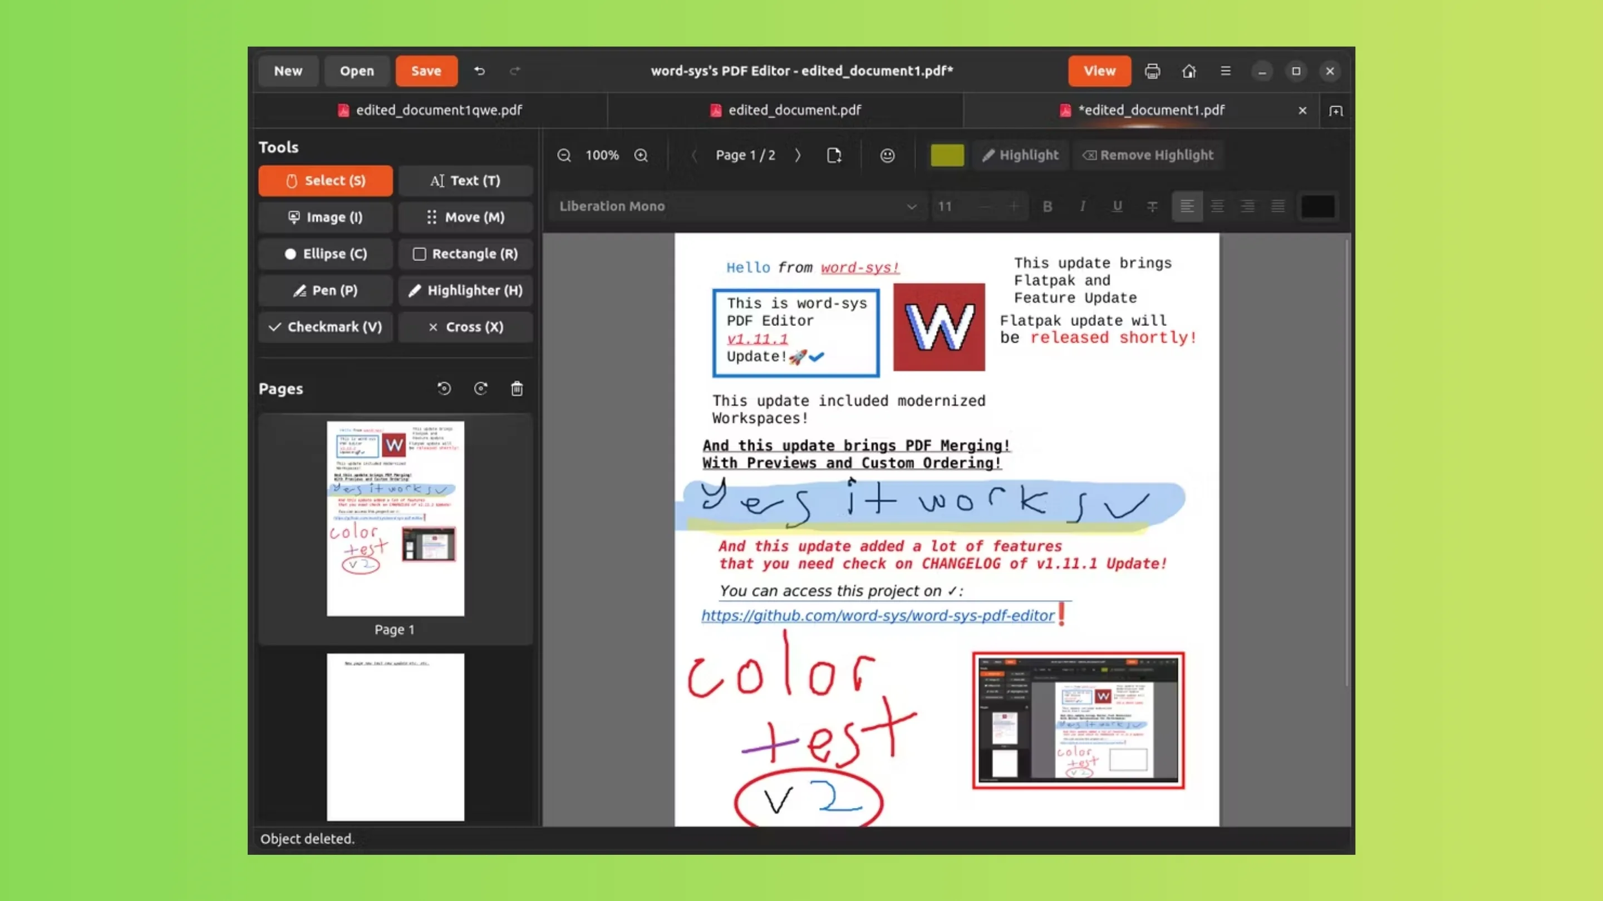Pick the Rectangle (R) tool
1603x901 pixels.
(x=465, y=254)
